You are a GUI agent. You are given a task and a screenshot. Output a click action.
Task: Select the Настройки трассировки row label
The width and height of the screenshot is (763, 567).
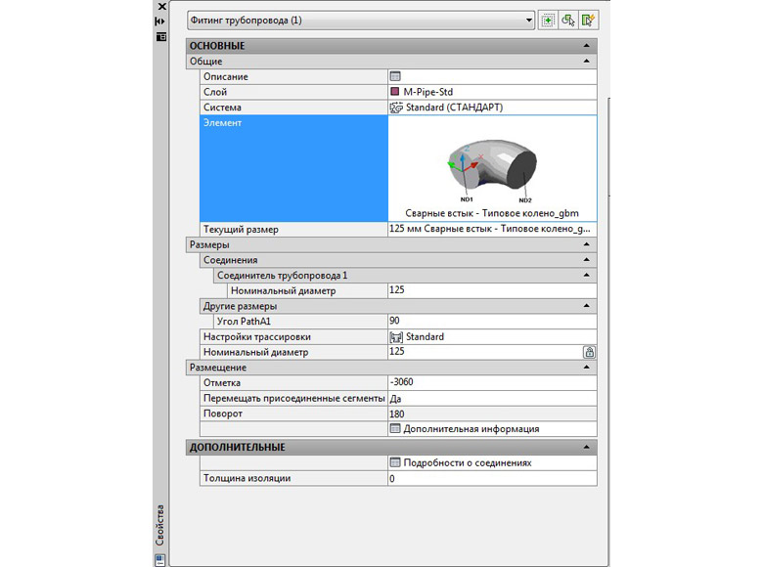[x=293, y=337]
